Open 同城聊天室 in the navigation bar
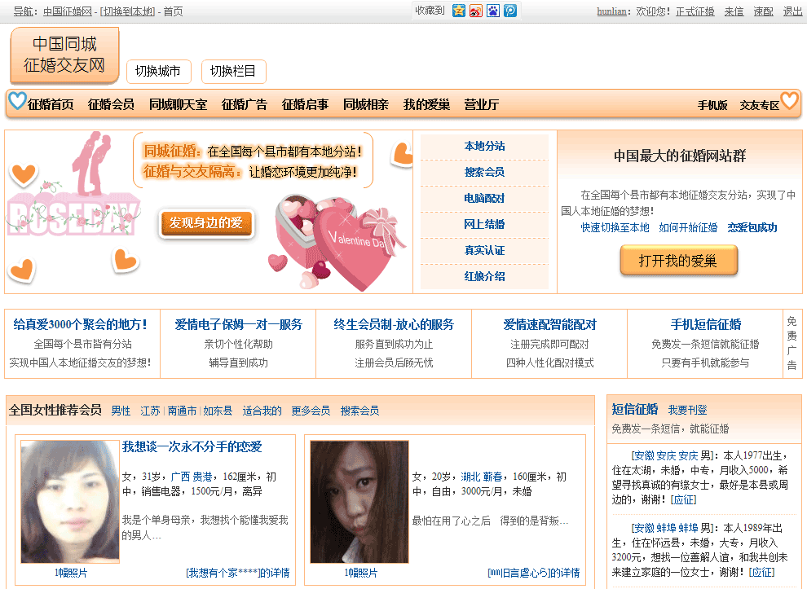The height and width of the screenshot is (589, 807). click(178, 104)
